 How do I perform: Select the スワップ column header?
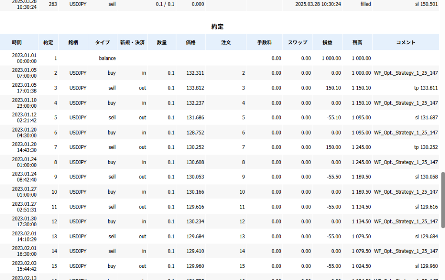pos(298,43)
